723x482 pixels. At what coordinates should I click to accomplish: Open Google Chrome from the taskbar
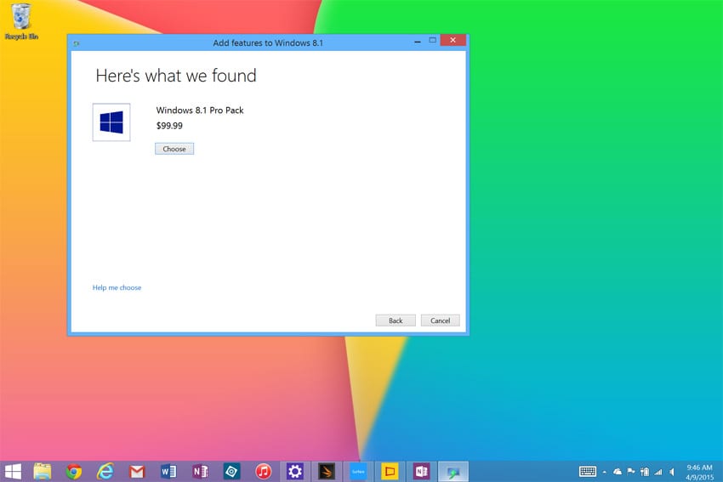tap(74, 472)
